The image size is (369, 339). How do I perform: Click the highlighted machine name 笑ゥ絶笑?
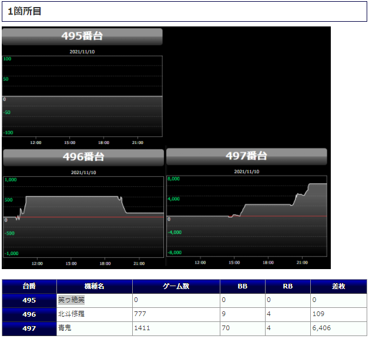(x=71, y=300)
